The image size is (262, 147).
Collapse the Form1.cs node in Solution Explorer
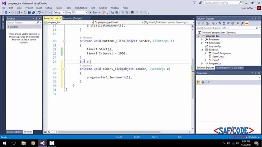[202, 50]
